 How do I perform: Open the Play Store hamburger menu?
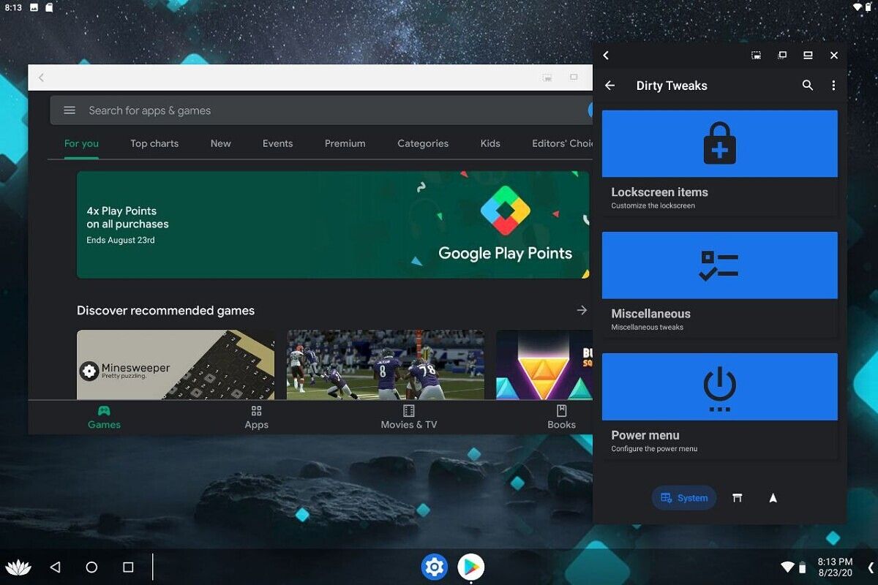pyautogui.click(x=70, y=110)
